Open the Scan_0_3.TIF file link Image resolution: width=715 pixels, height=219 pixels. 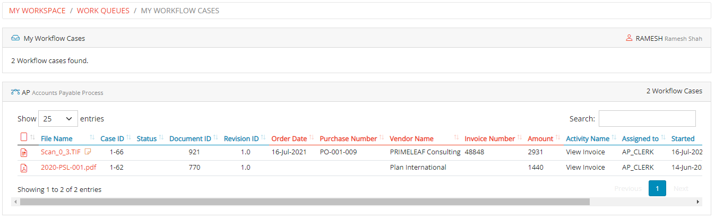point(61,152)
